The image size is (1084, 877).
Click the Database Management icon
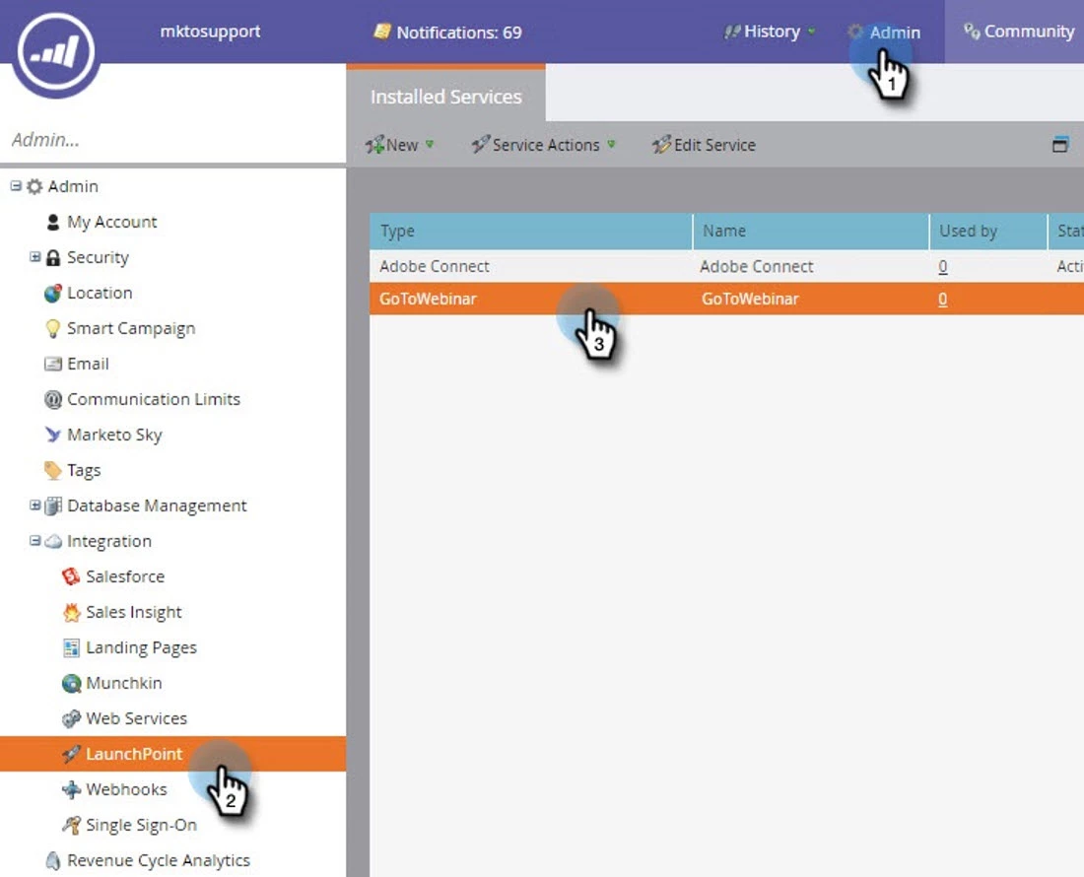53,506
